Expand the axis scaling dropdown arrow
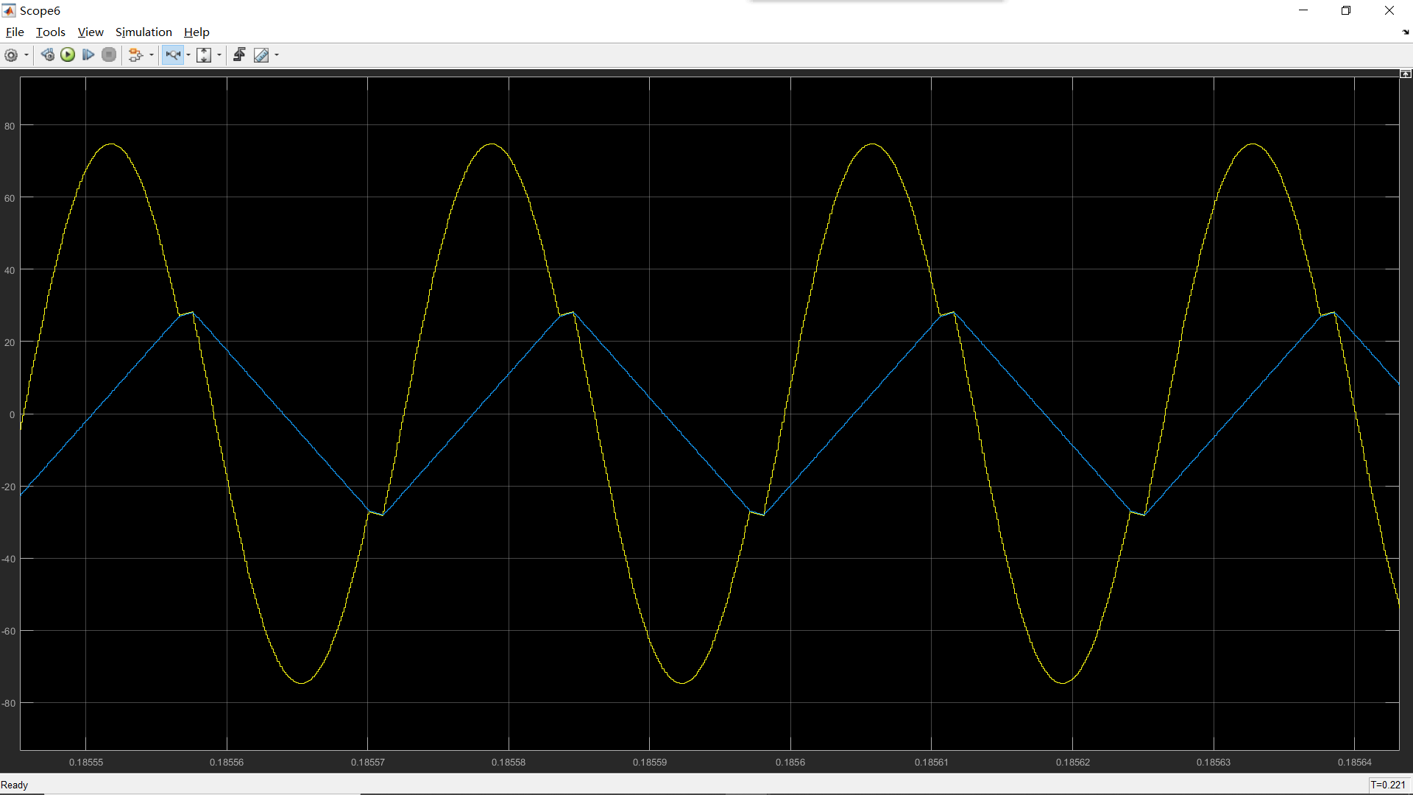 [x=219, y=55]
